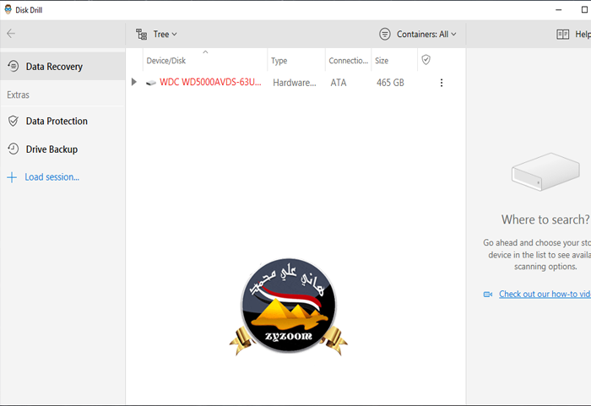591x406 pixels.
Task: Open the three-dot menu for WDC disk
Action: (442, 83)
